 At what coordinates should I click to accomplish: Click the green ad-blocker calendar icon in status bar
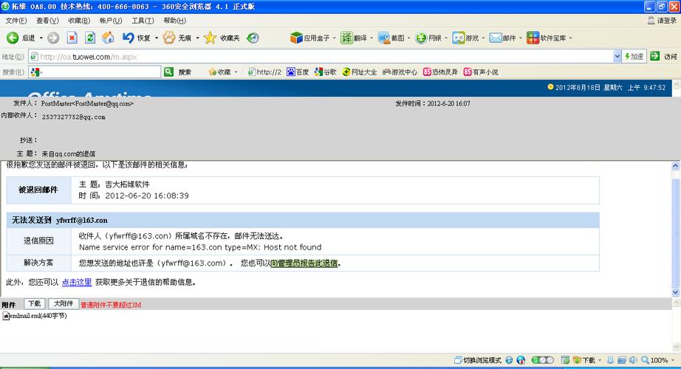(x=565, y=360)
